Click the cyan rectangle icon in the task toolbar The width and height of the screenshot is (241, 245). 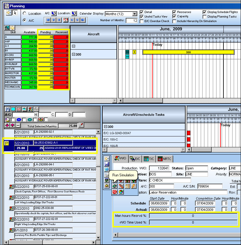point(13,109)
